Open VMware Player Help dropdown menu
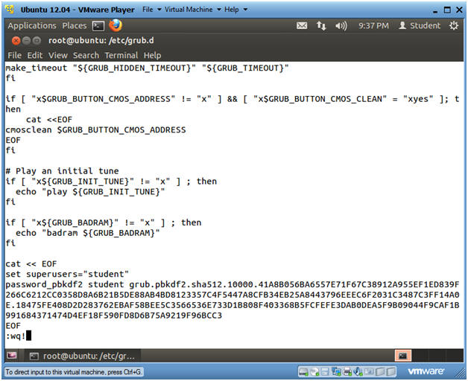The height and width of the screenshot is (381, 468). 235,10
